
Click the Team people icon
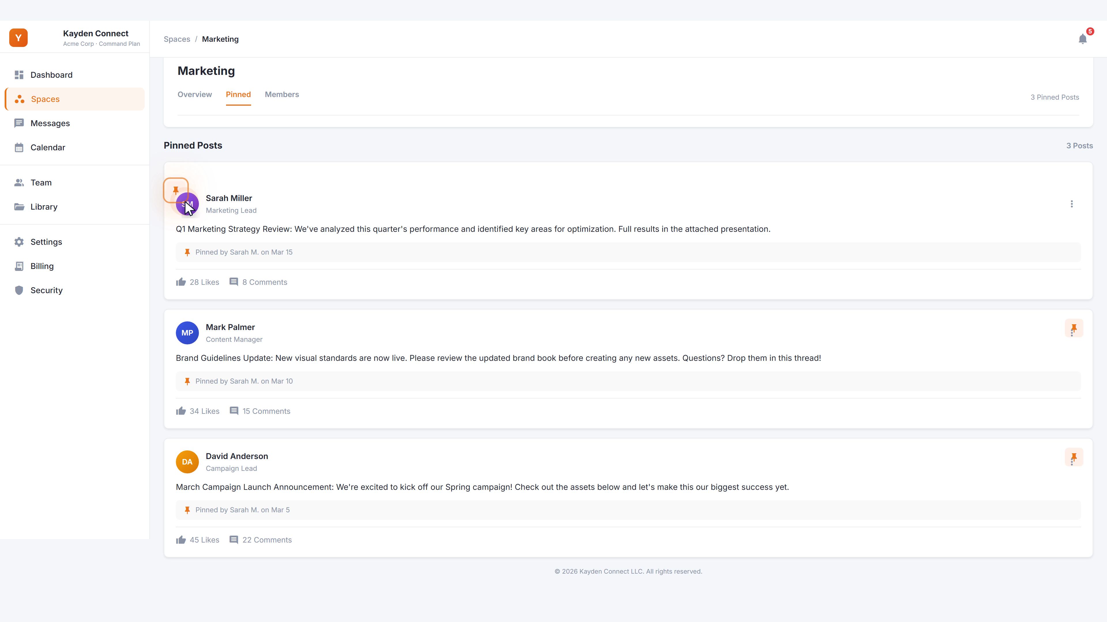point(19,183)
